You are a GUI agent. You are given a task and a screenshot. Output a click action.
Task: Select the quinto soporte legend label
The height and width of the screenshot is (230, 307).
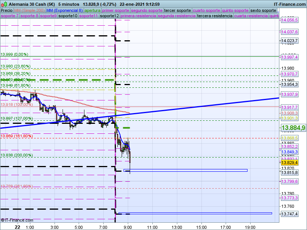coord(235,11)
